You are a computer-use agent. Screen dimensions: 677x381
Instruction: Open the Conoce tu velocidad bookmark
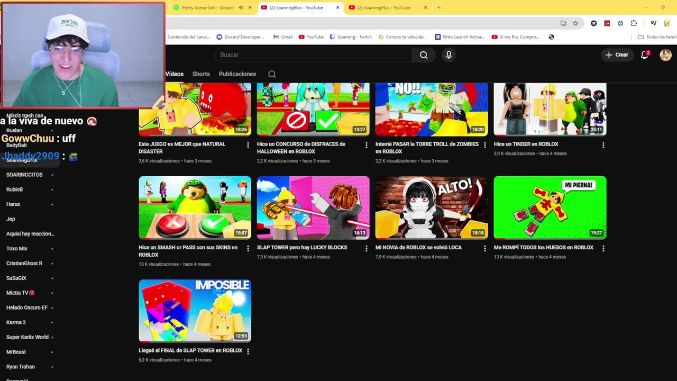(402, 37)
